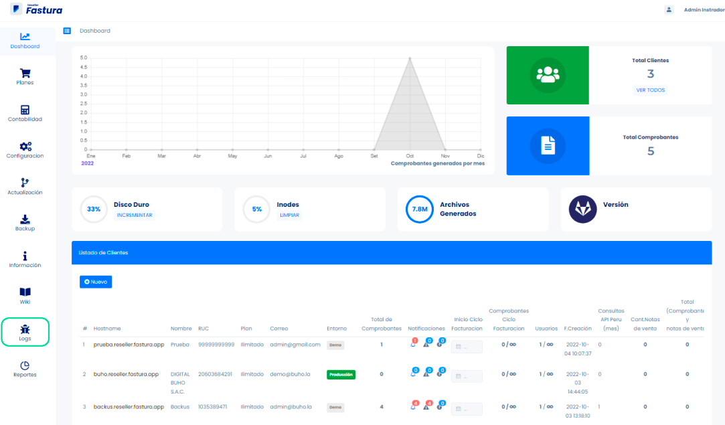
Task: Open Inicio Ciclo date picker for buho
Action: pos(467,376)
